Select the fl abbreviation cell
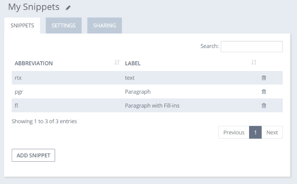Image resolution: width=297 pixels, height=184 pixels. [16, 106]
